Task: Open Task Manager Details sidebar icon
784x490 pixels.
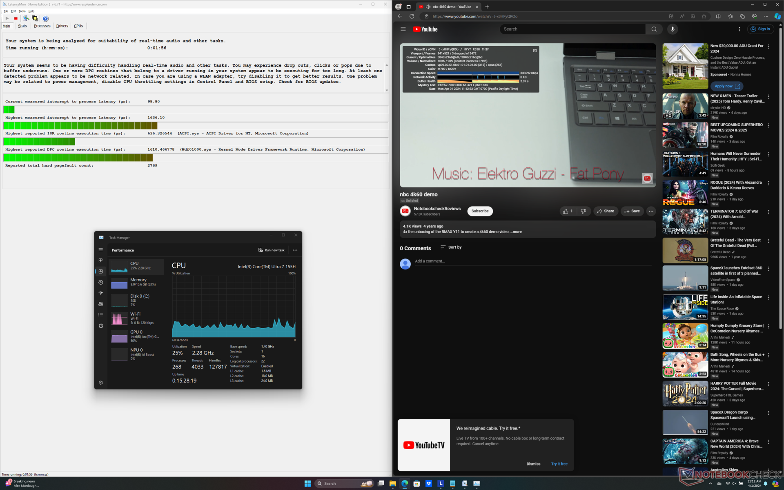Action: 100,315
